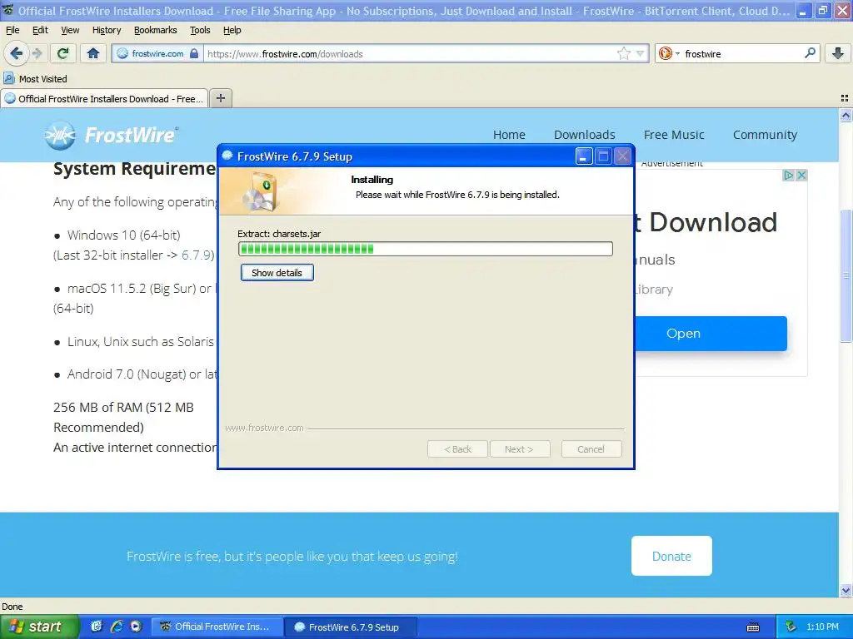Open the Tools menu
The height and width of the screenshot is (639, 853).
pyautogui.click(x=200, y=30)
